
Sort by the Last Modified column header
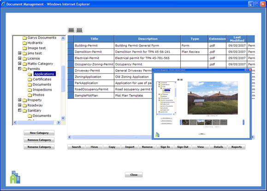(237, 39)
